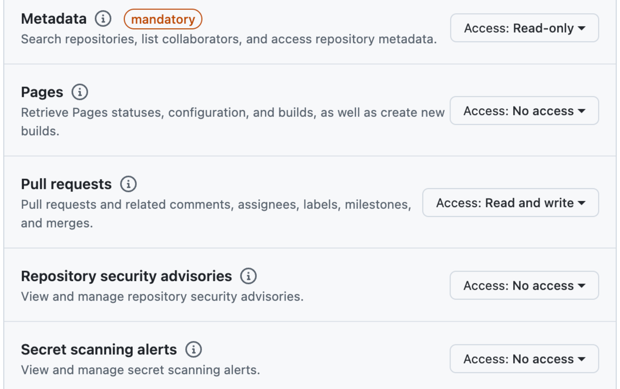This screenshot has height=389, width=620.
Task: Open info for Repository security advisories
Action: [248, 276]
